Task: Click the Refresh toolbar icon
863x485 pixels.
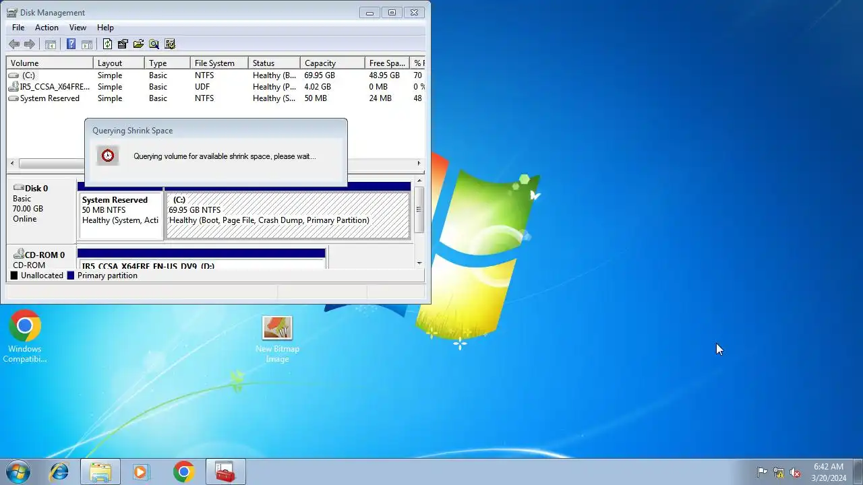Action: (107, 44)
